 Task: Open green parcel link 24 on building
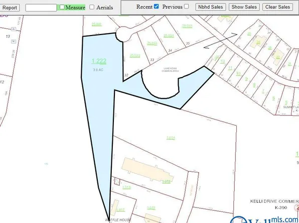click(x=258, y=42)
